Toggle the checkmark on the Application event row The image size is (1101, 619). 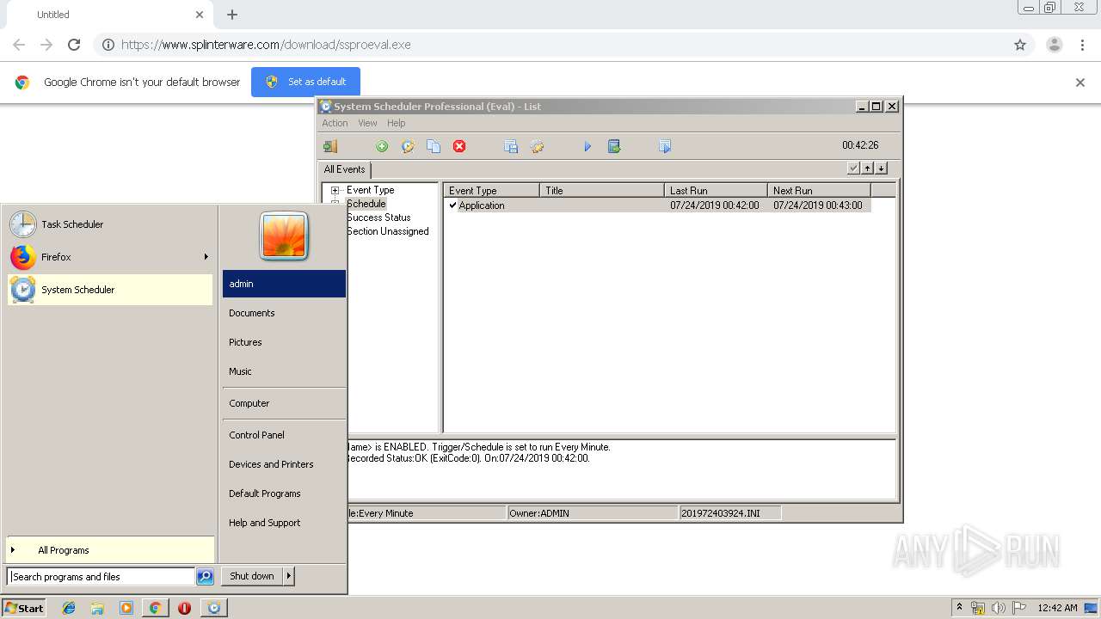pyautogui.click(x=452, y=205)
